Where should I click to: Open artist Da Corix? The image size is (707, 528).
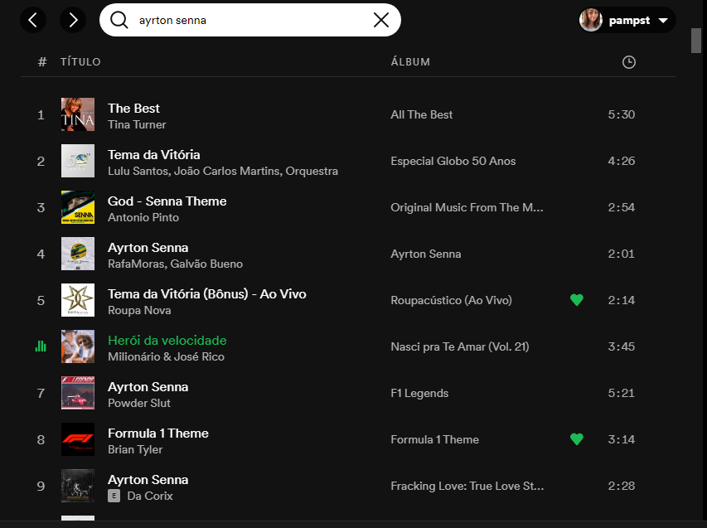click(150, 496)
